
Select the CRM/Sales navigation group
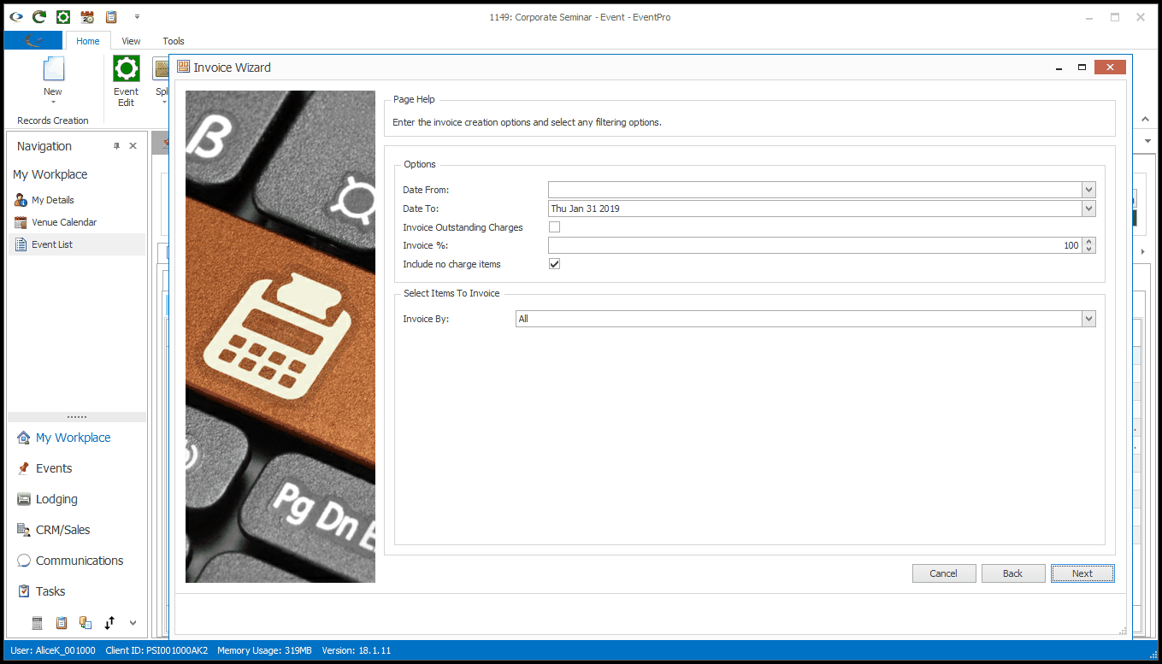click(62, 530)
